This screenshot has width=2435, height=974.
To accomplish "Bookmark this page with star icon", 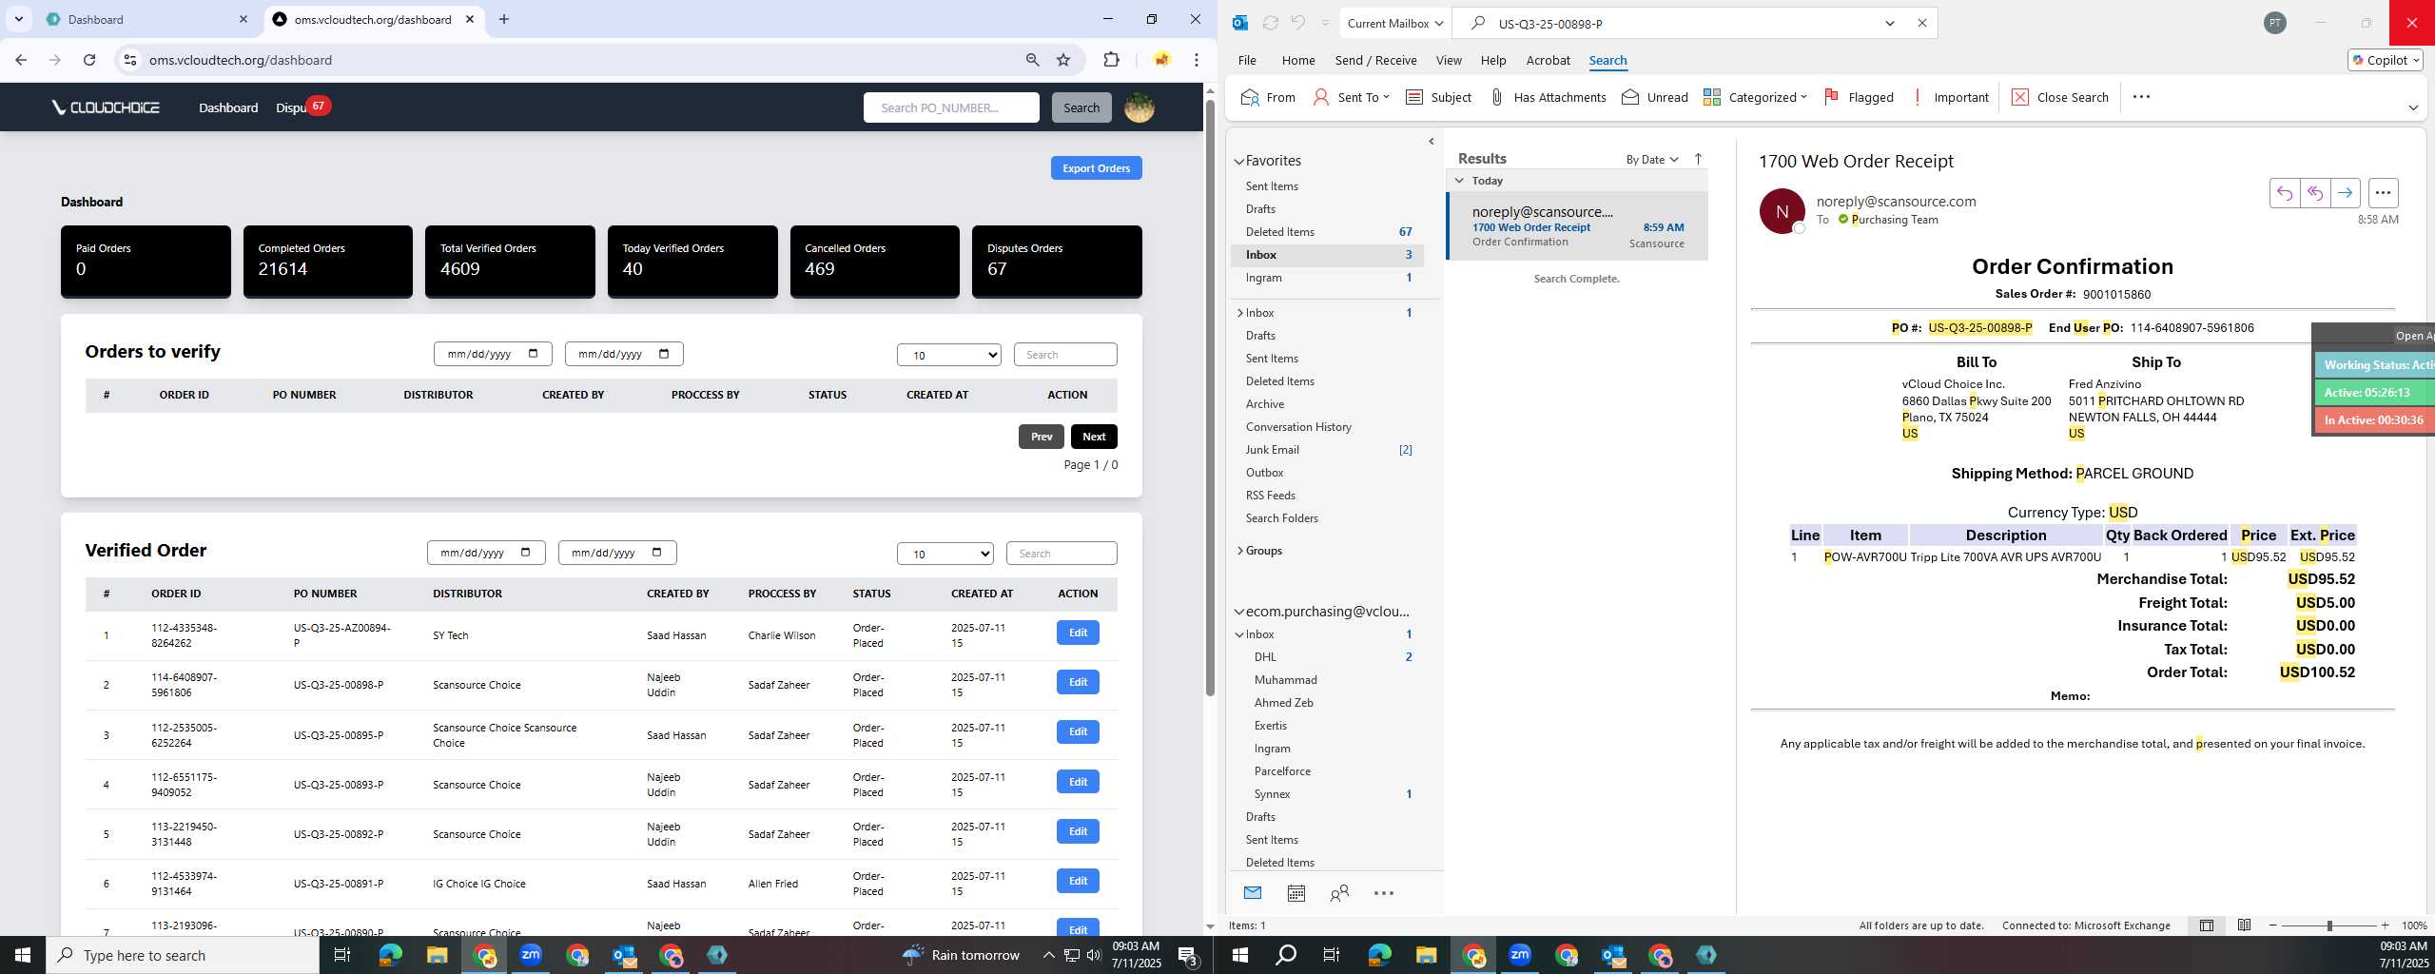I will tap(1063, 60).
